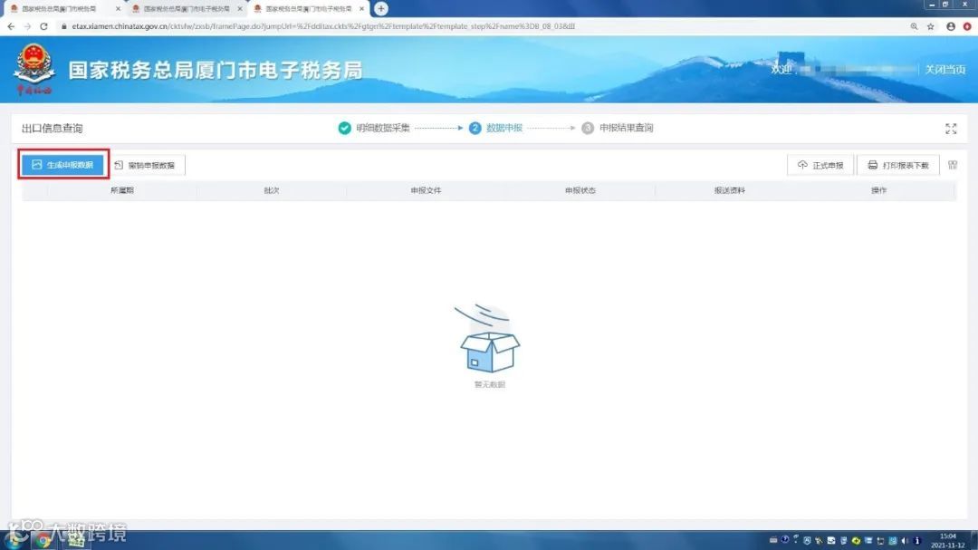Click the browser back arrow
Screen dimensions: 978x550
click(x=11, y=26)
